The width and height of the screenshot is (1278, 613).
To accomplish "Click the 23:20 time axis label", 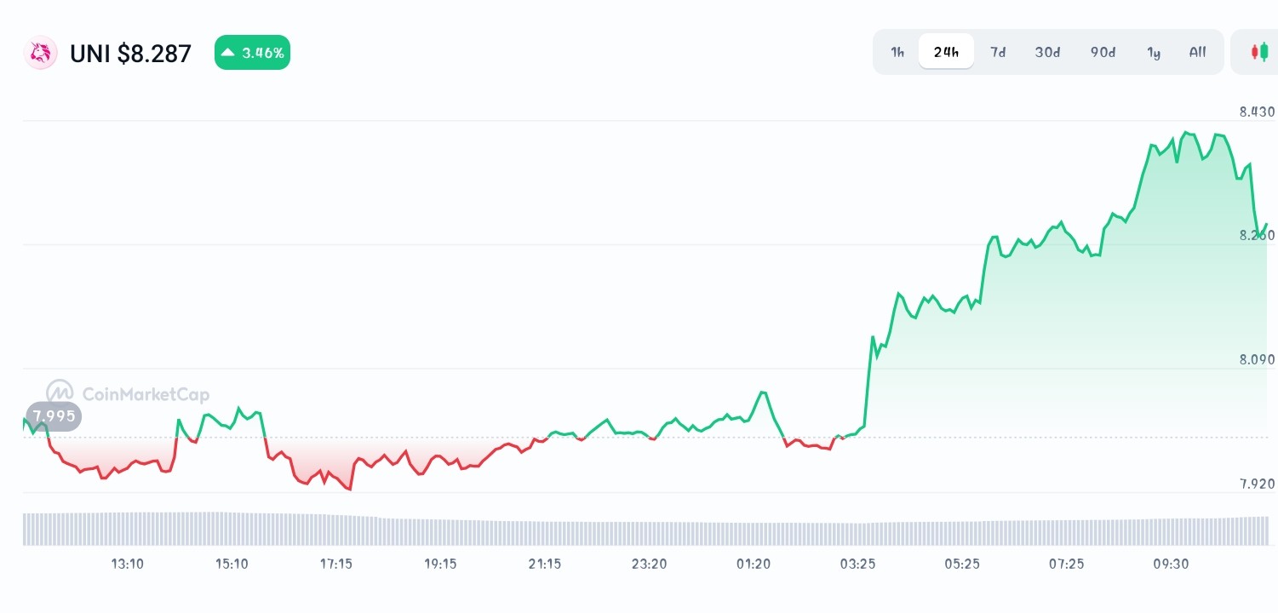I will [649, 564].
